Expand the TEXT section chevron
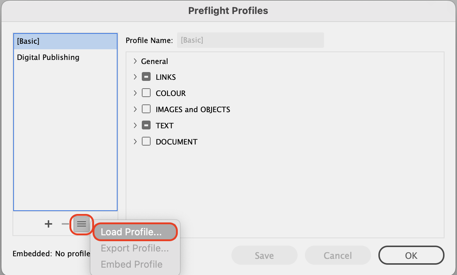Viewport: 457px width, 275px height. pos(135,125)
